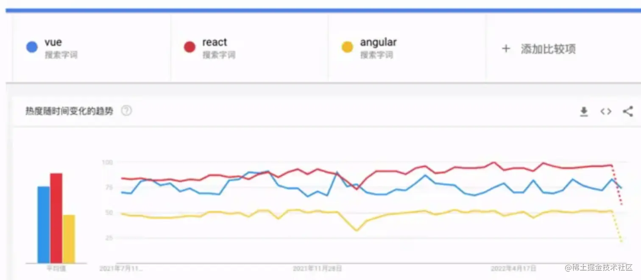Click the 热度随时间变化的趋势 heading
The image size is (641, 280).
click(70, 111)
